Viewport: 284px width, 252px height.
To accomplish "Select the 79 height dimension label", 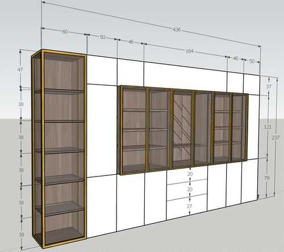I will 266,178.
